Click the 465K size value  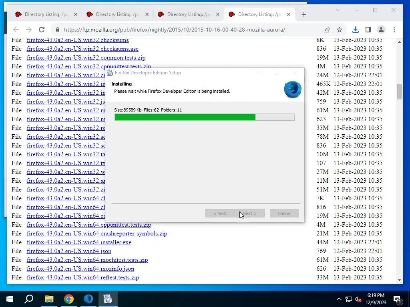[324, 84]
